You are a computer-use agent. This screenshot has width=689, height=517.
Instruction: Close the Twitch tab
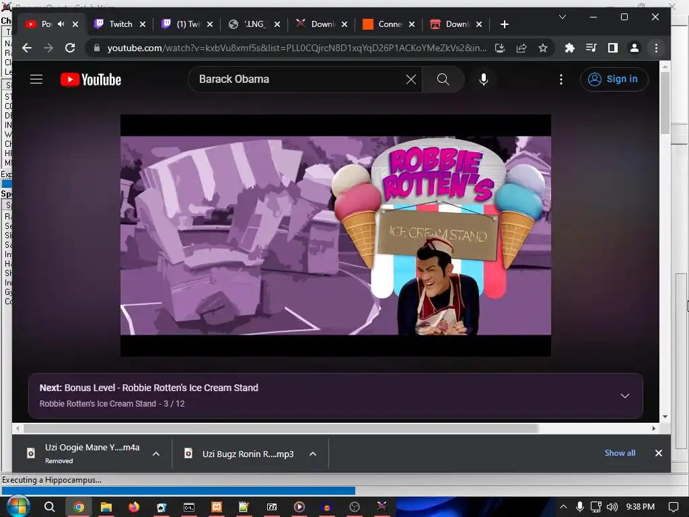click(143, 24)
